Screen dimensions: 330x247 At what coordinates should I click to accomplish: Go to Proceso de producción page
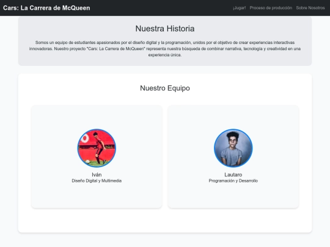[271, 8]
